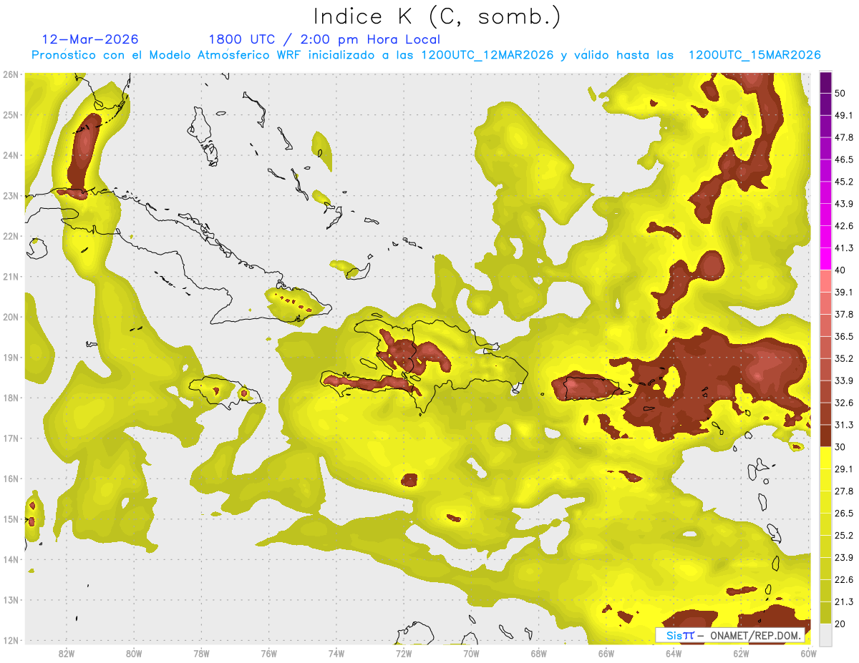Click the latitude label "18N"
859x663 pixels.
pyautogui.click(x=11, y=398)
